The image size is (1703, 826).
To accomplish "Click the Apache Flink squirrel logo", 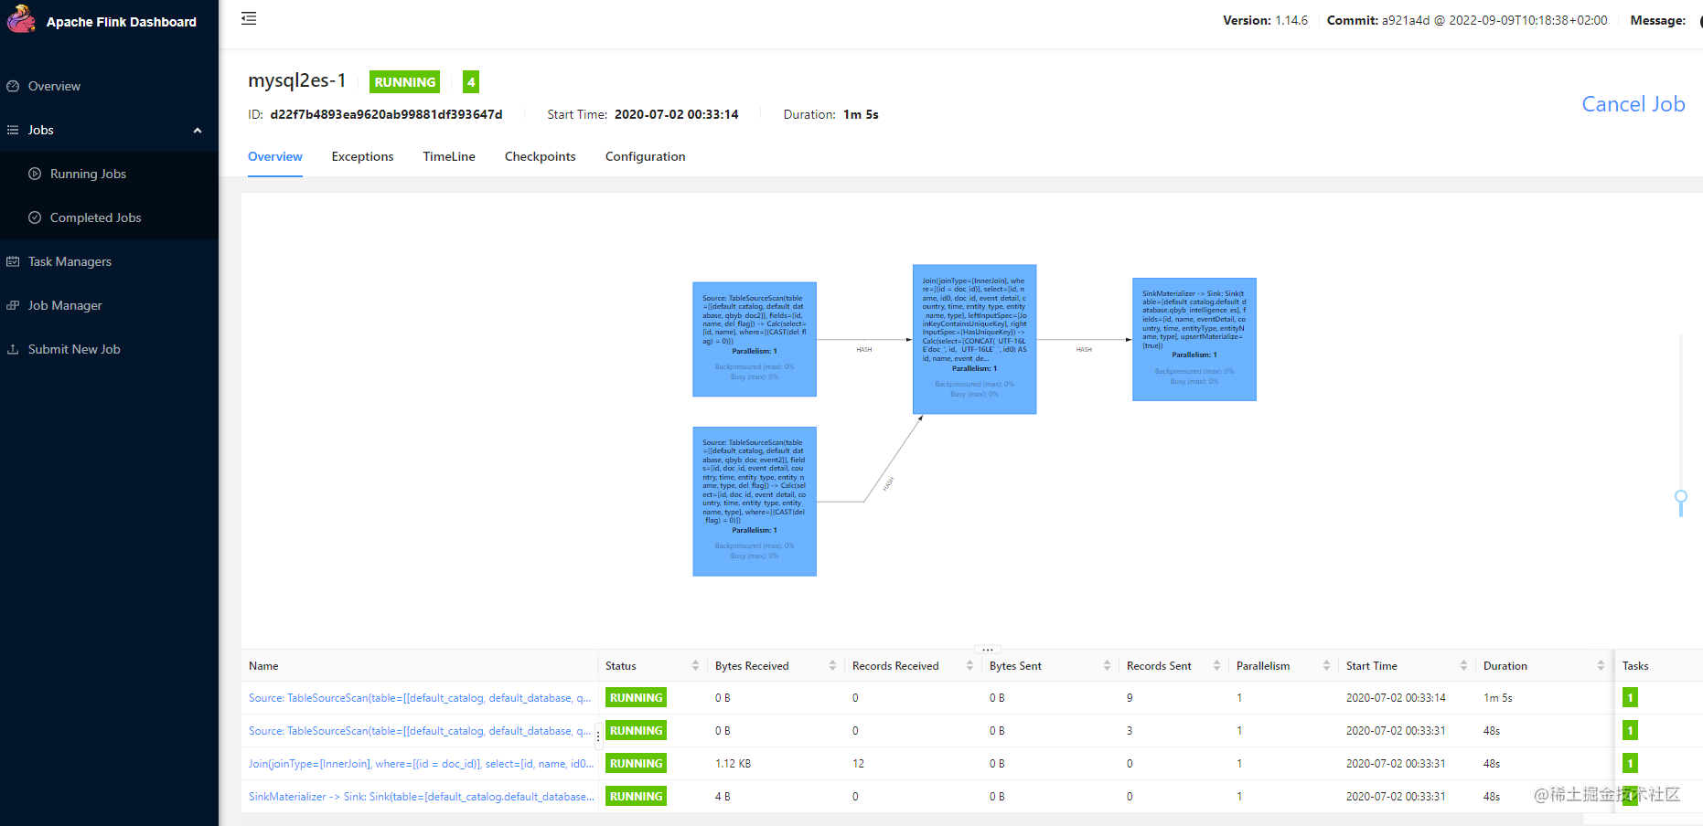I will tap(22, 19).
